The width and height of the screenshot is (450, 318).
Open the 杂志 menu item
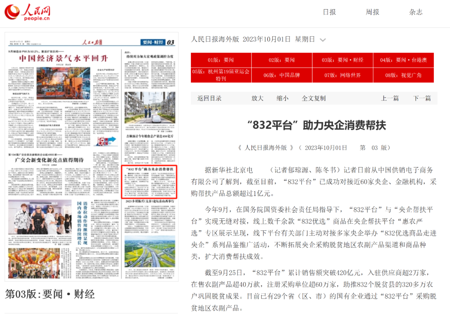click(x=415, y=12)
